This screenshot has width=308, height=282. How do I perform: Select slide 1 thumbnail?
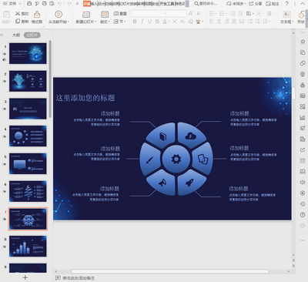click(28, 53)
